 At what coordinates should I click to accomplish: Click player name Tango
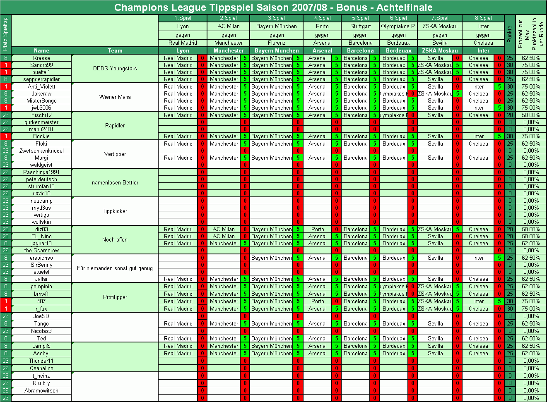(41, 324)
